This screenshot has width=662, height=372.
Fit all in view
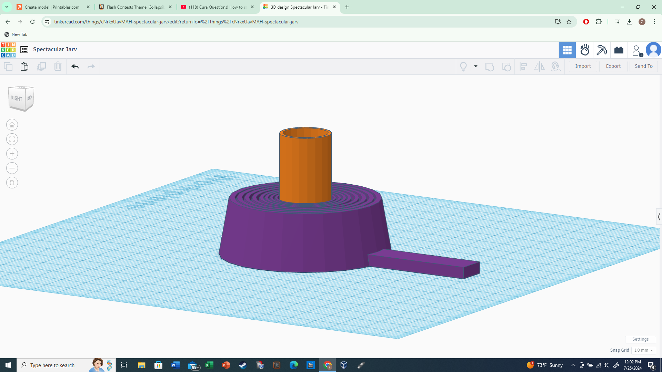pyautogui.click(x=12, y=139)
